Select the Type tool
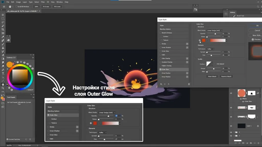Screen dimensions: 262x147 3,73
